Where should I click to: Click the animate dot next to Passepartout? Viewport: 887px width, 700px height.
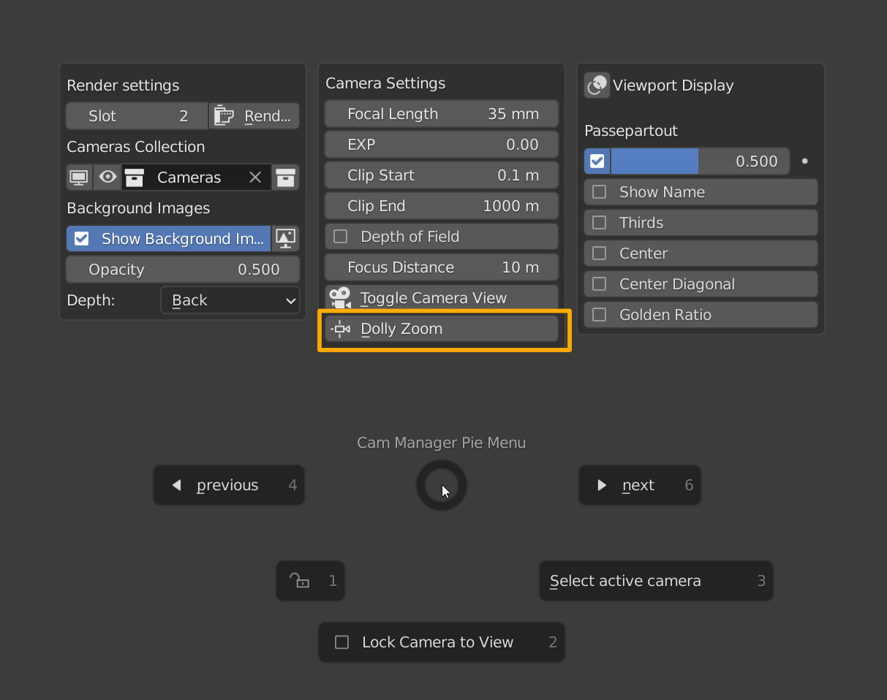pos(804,161)
